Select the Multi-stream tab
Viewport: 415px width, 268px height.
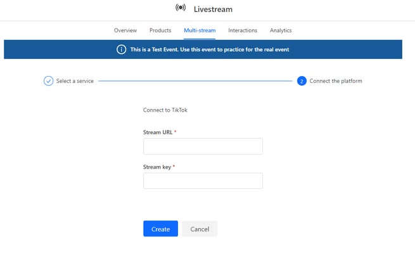(200, 30)
